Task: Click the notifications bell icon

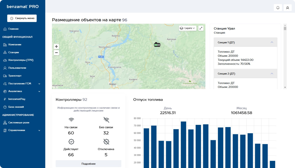Action: 278,8
